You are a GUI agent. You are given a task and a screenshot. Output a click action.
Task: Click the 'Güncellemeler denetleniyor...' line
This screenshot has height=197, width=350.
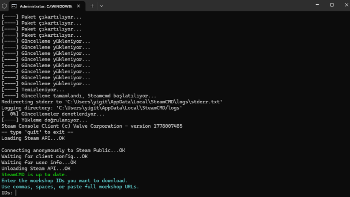point(53,114)
